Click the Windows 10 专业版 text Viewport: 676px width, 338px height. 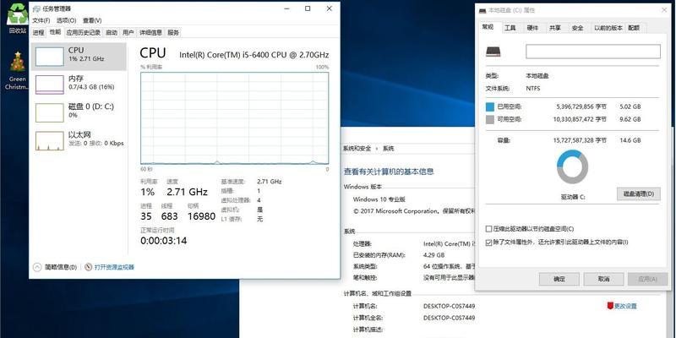point(379,199)
